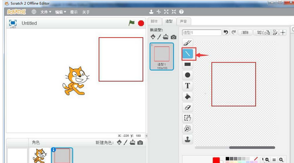
Task: Open the 编辑 menu
Action: pyautogui.click(x=60, y=12)
